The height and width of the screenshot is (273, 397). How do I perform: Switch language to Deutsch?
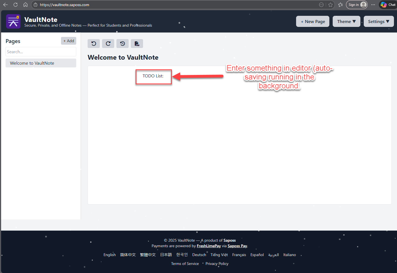pos(199,255)
